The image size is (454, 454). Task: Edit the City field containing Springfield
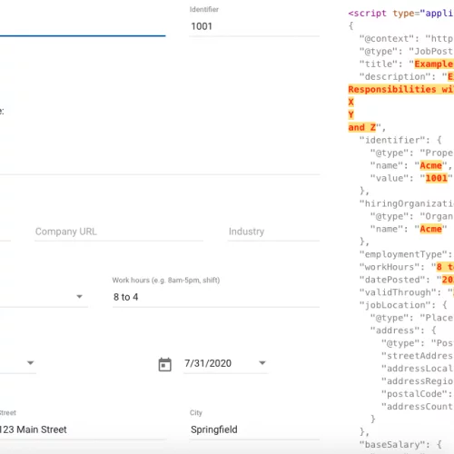pos(254,429)
